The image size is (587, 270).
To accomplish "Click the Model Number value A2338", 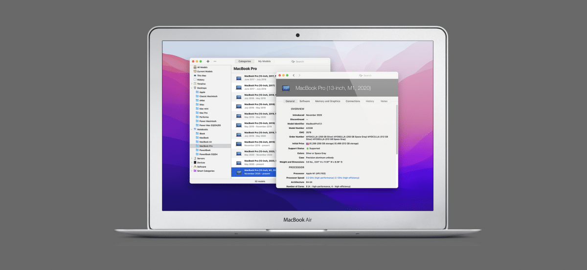I will pos(310,128).
